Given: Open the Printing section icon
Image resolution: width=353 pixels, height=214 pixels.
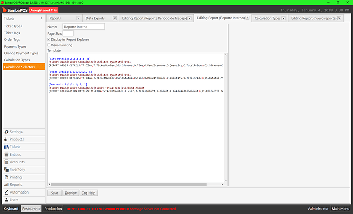Looking at the screenshot, I should point(6,177).
